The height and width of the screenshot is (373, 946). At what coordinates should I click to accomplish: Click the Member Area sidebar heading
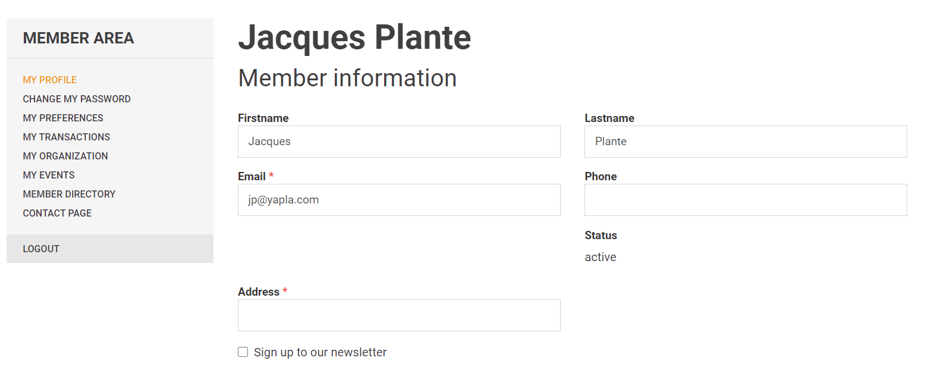point(78,38)
